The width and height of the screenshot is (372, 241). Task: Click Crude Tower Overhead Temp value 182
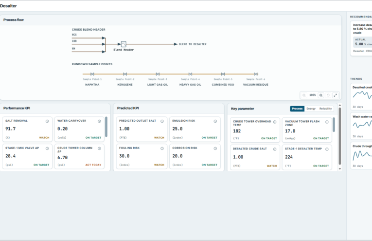237,131
